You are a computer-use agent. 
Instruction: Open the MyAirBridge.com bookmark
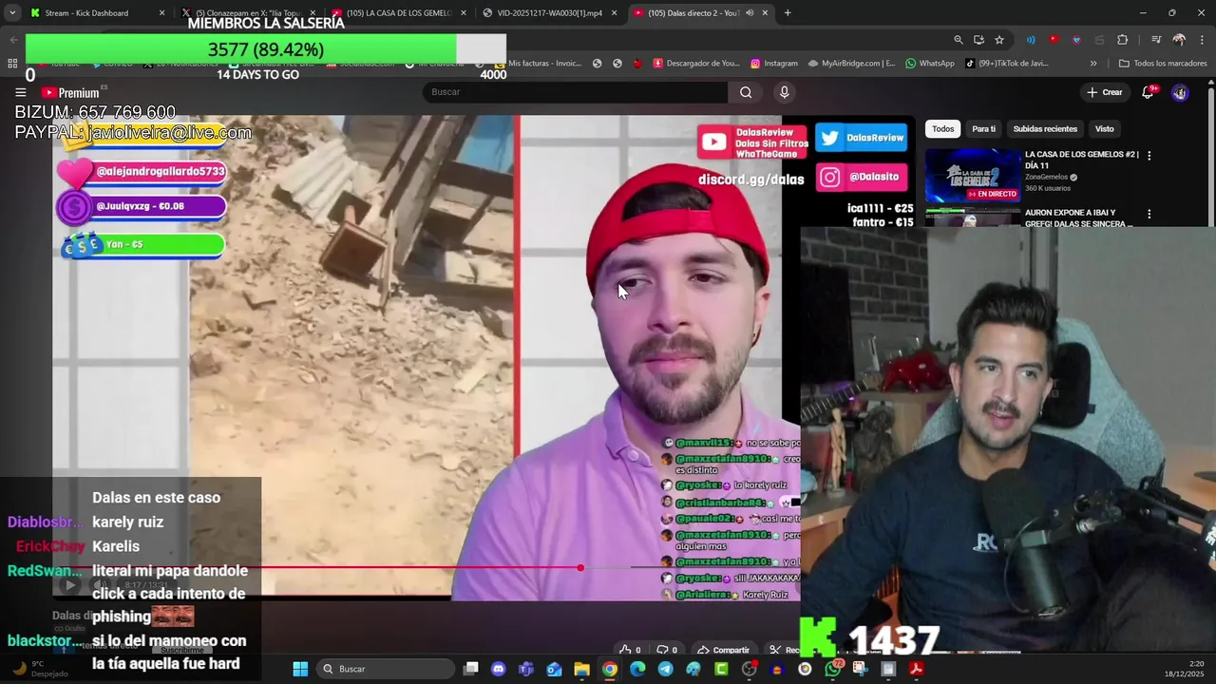pos(851,64)
